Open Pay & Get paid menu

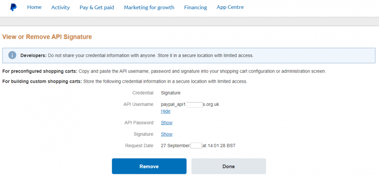(x=97, y=8)
